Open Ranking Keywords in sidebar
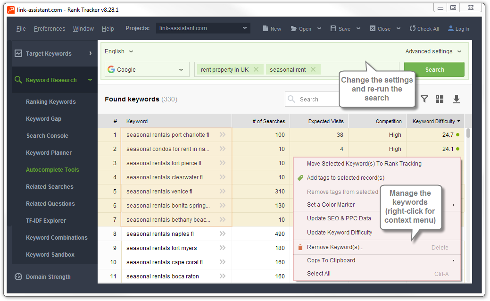Viewport: 490px width, 301px height. click(x=50, y=101)
